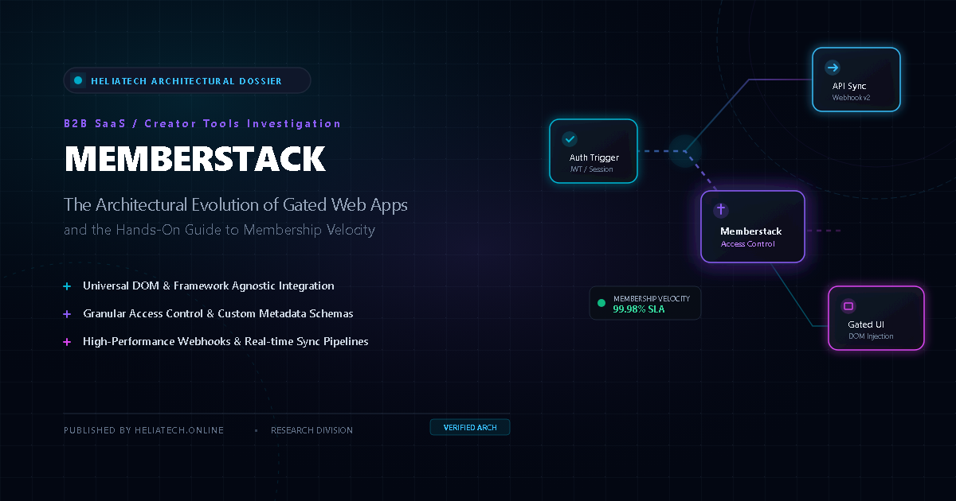Click plus icon beside High-Performance Webhooks bullet

[67, 342]
